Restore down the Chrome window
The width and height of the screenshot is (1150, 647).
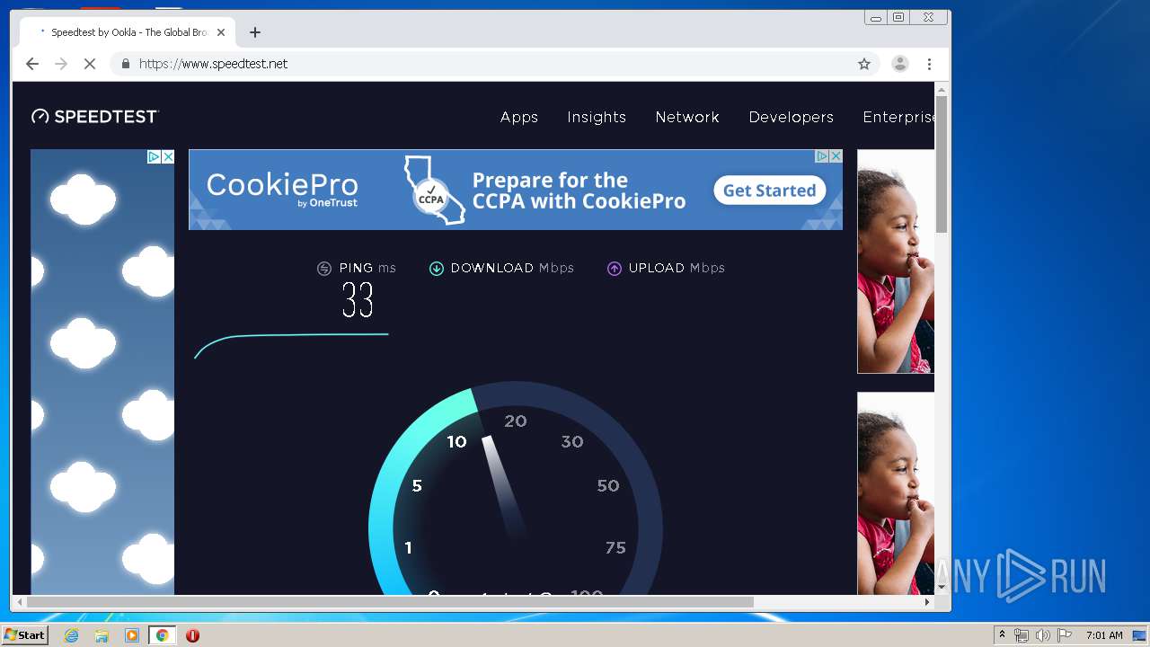[898, 17]
